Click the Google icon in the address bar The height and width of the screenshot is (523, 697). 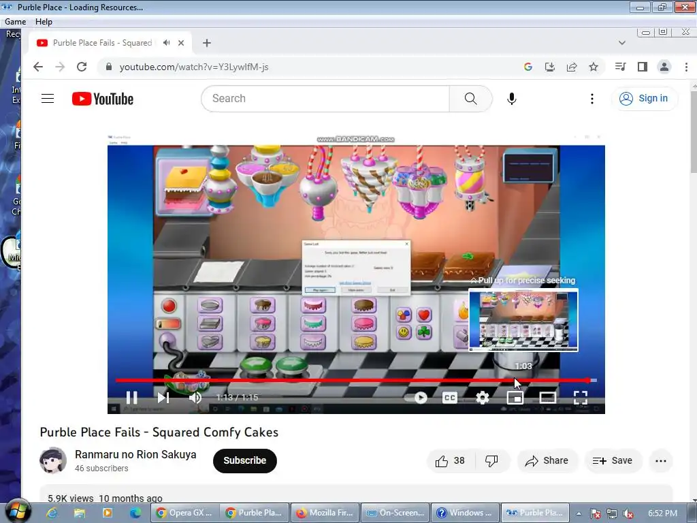[528, 67]
